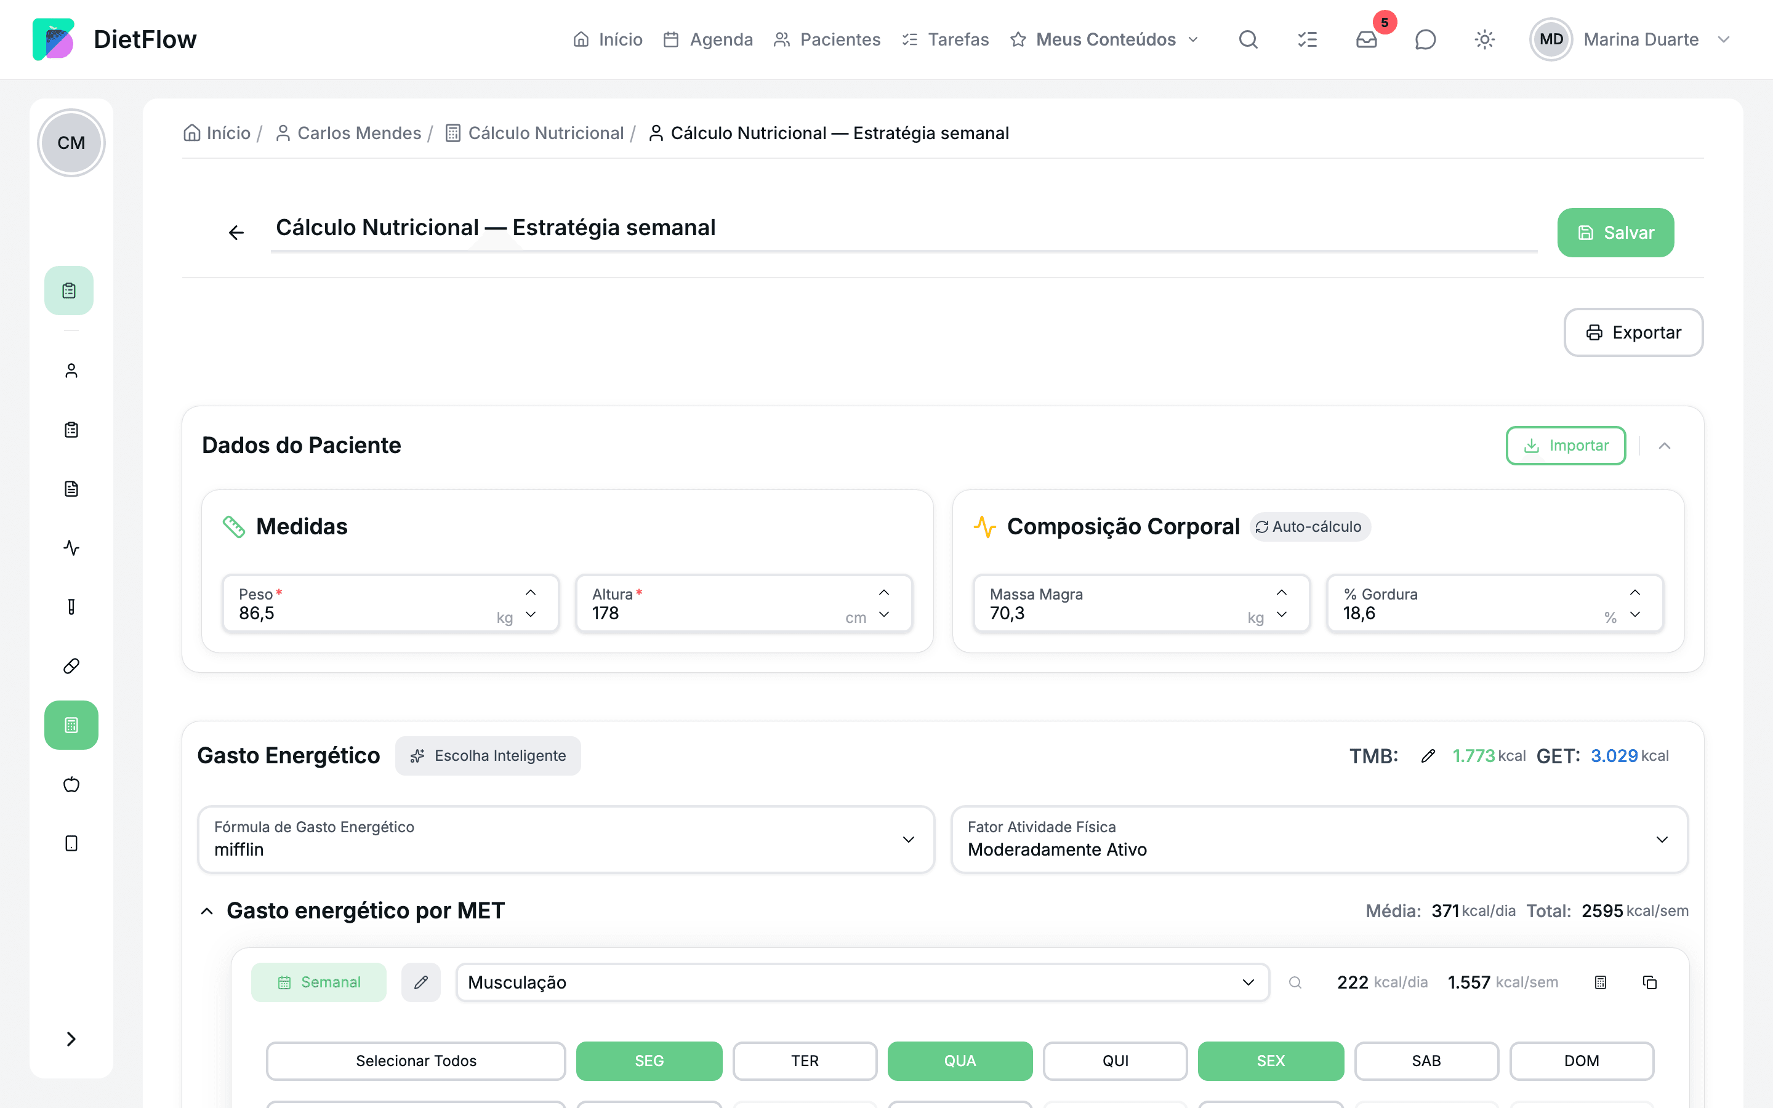Image resolution: width=1773 pixels, height=1108 pixels.
Task: Duplicate the Musculação activity row
Action: [x=1650, y=982]
